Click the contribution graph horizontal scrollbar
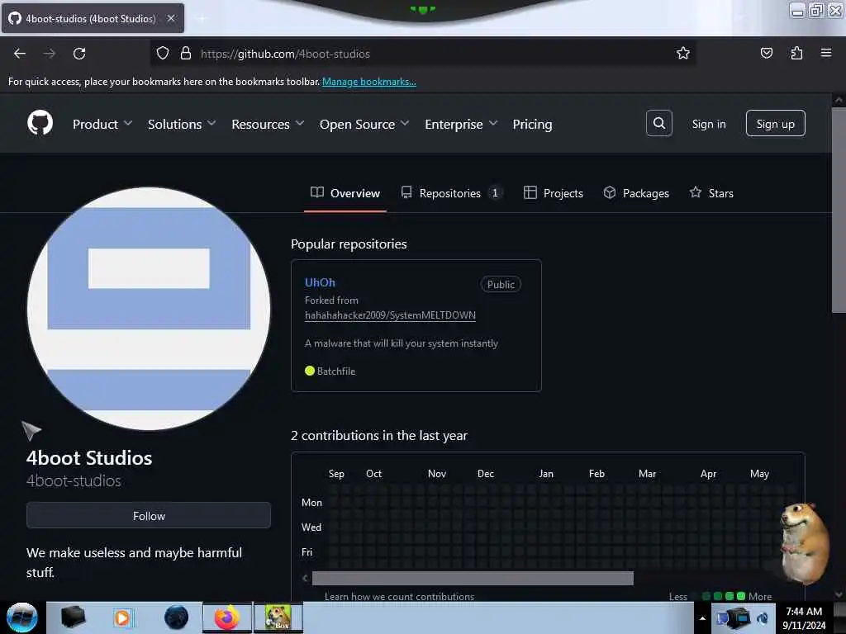The width and height of the screenshot is (846, 634). [x=473, y=578]
